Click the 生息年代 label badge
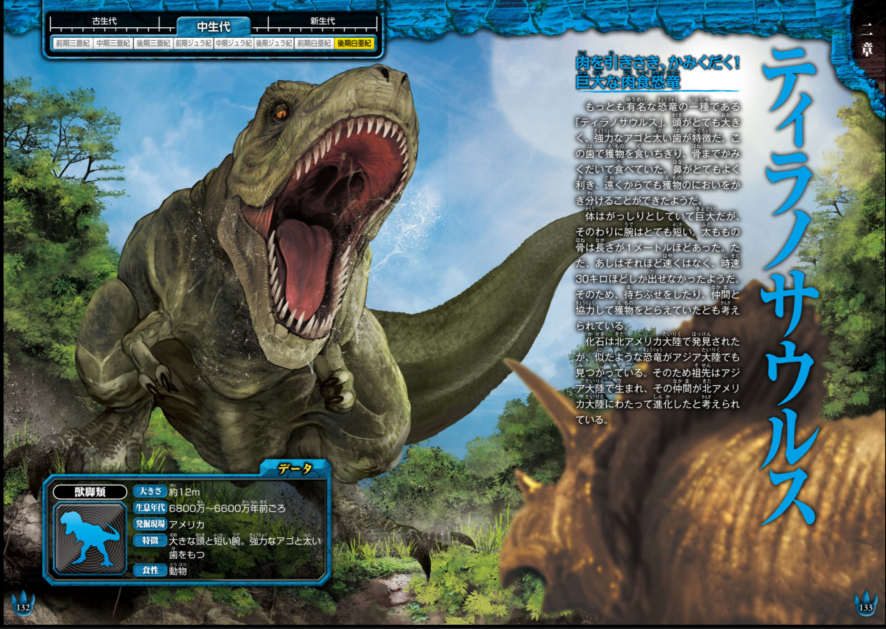886x629 pixels. [x=149, y=508]
